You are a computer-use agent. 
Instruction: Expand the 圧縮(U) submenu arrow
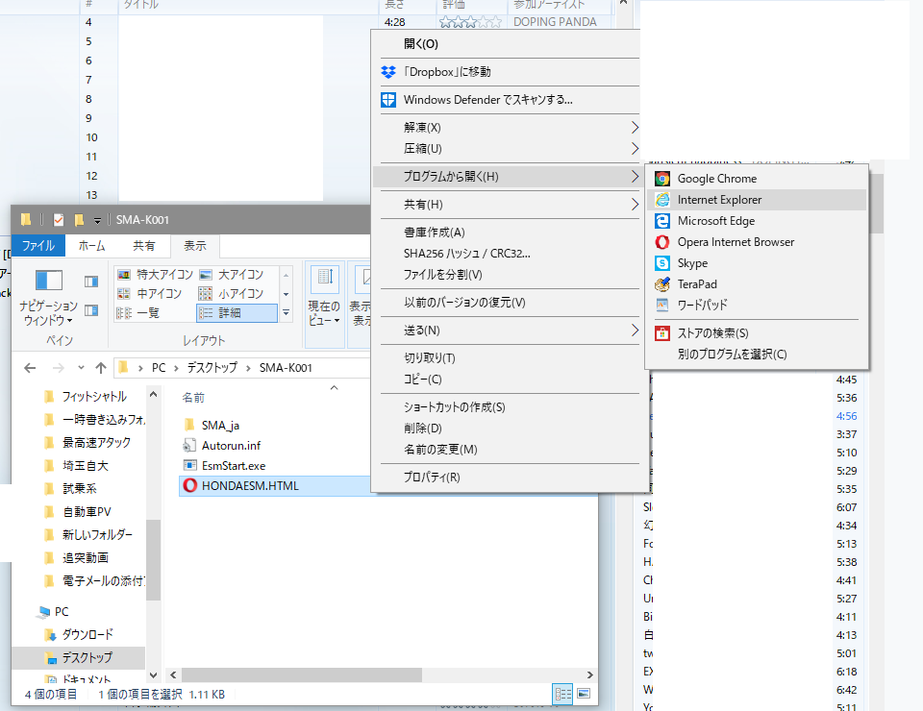point(635,149)
